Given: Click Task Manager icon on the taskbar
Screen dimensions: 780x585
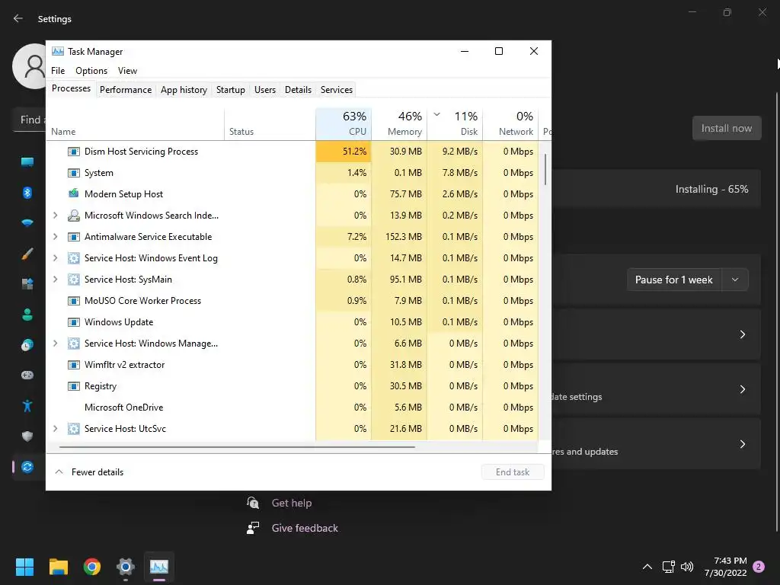Looking at the screenshot, I should (159, 567).
